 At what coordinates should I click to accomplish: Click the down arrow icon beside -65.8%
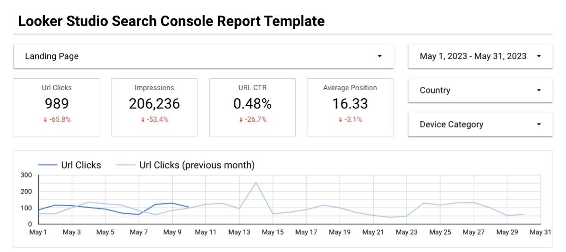click(45, 120)
